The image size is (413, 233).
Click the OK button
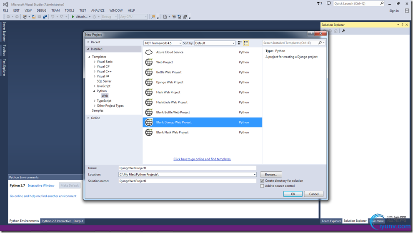coord(293,194)
